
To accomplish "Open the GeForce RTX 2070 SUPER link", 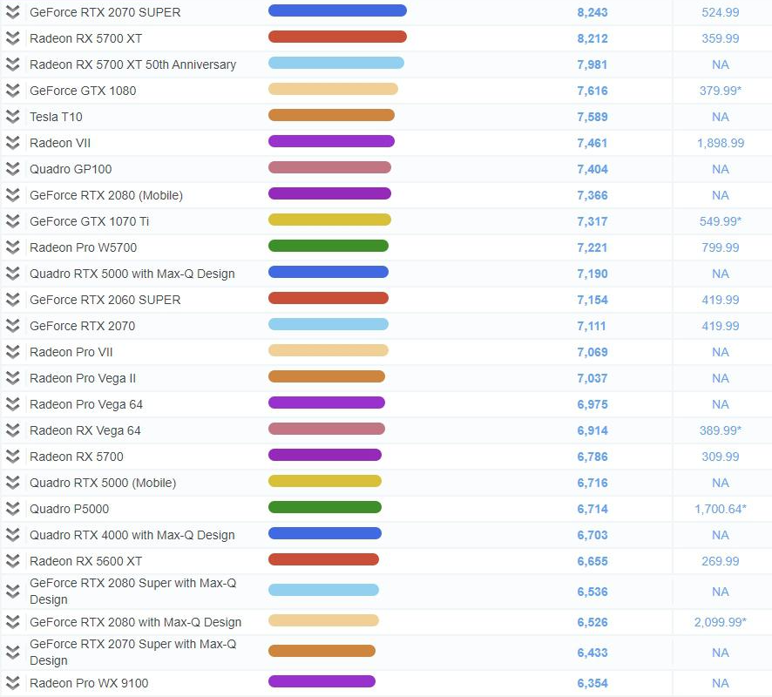I will [105, 12].
